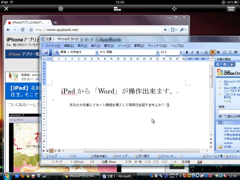Open the underline style dropdown arrow
Screen dimensions: 240x180
(201, 52)
